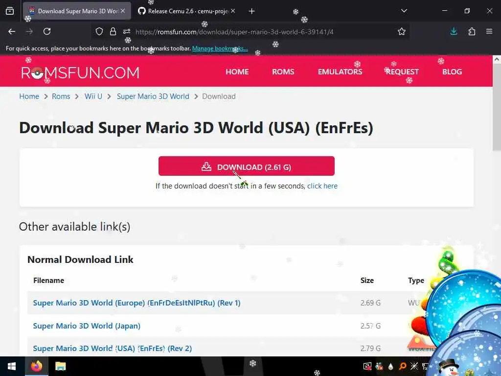Click the 2.69 G size cell
501x376 pixels.
tap(370, 303)
